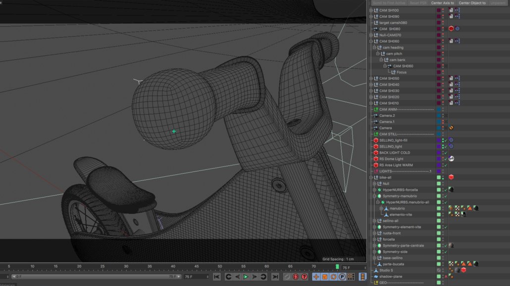Toggle point level animation dotted icon
Image resolution: width=510 pixels, height=286 pixels.
tap(351, 277)
